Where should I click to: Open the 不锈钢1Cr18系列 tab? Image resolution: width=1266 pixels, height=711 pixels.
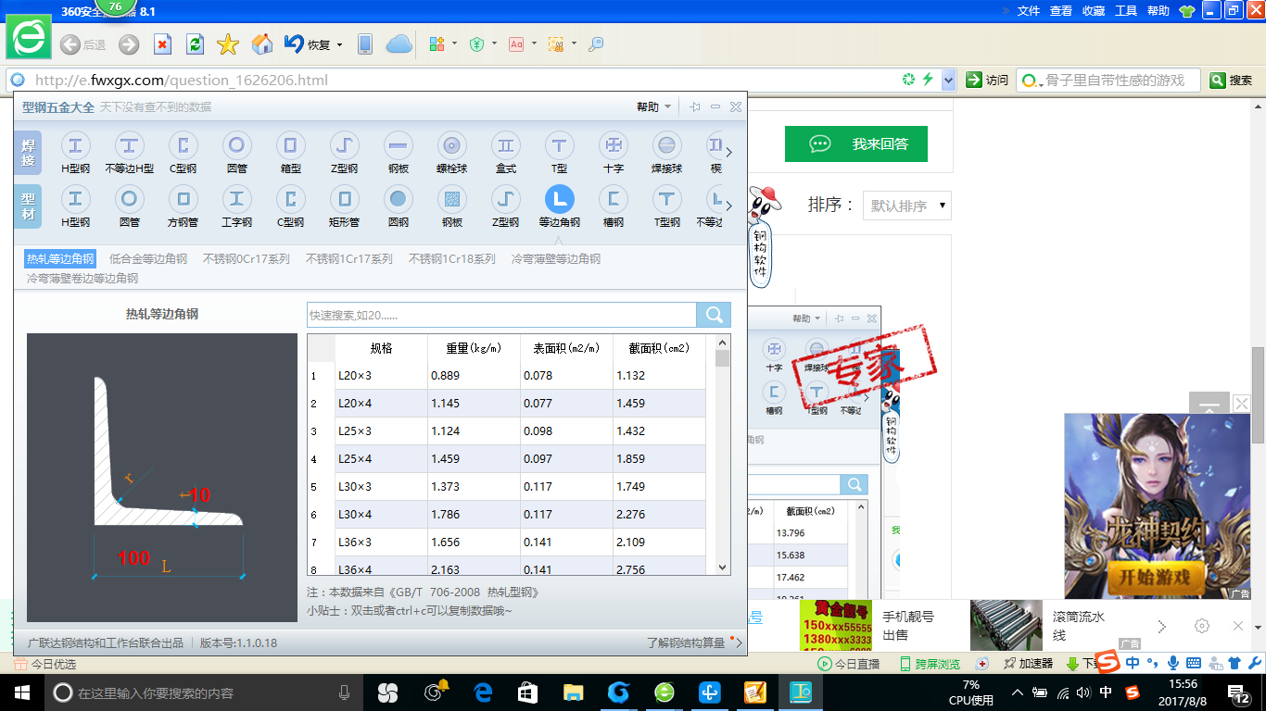(x=452, y=259)
